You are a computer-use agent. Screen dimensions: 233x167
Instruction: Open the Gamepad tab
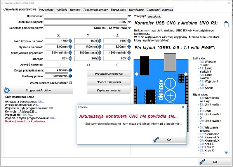click(x=153, y=10)
